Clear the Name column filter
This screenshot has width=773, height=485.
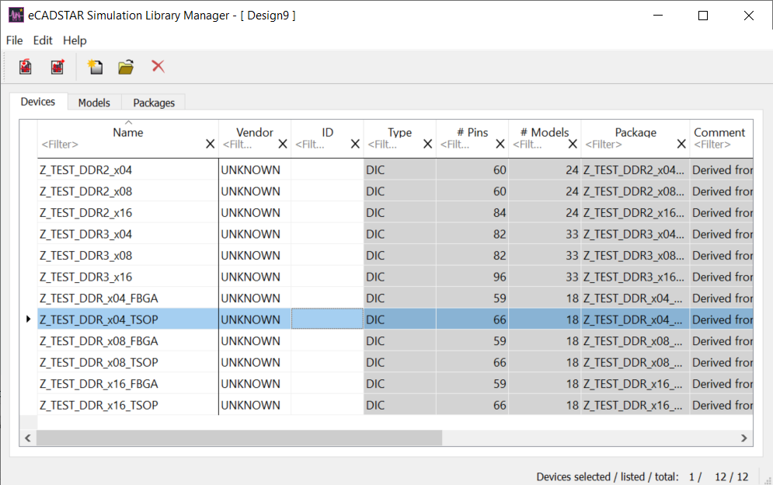(x=210, y=144)
